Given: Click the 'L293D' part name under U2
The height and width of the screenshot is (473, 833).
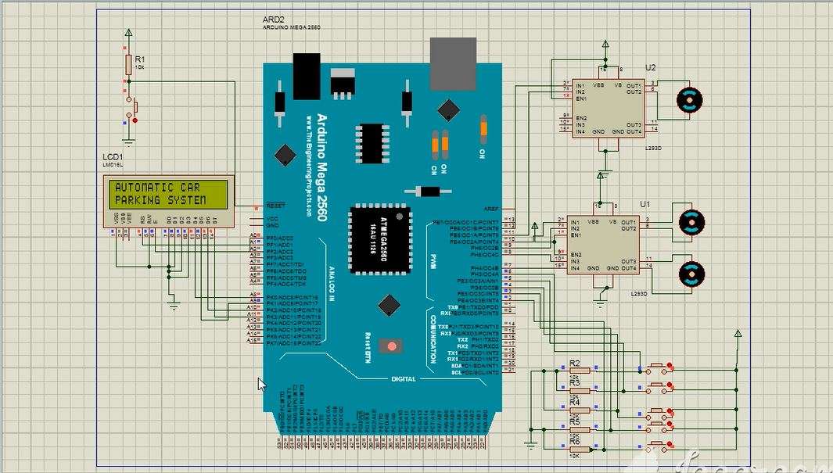Looking at the screenshot, I should click(x=654, y=149).
